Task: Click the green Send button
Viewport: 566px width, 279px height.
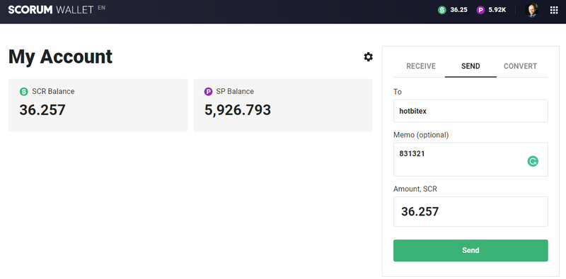Action: (x=470, y=251)
